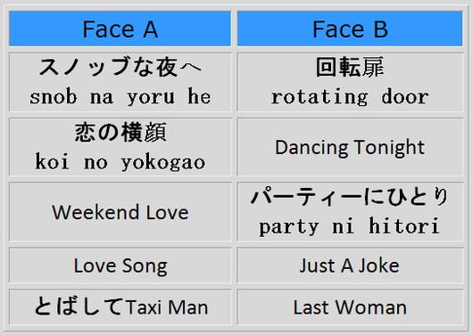473x335 pixels.
Task: Click the kanji title 回転扉
Action: coord(350,67)
